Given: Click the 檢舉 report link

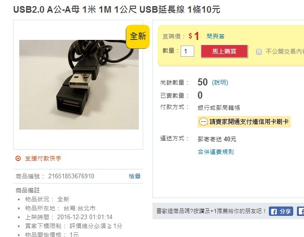Looking at the screenshot, I should tap(135, 176).
